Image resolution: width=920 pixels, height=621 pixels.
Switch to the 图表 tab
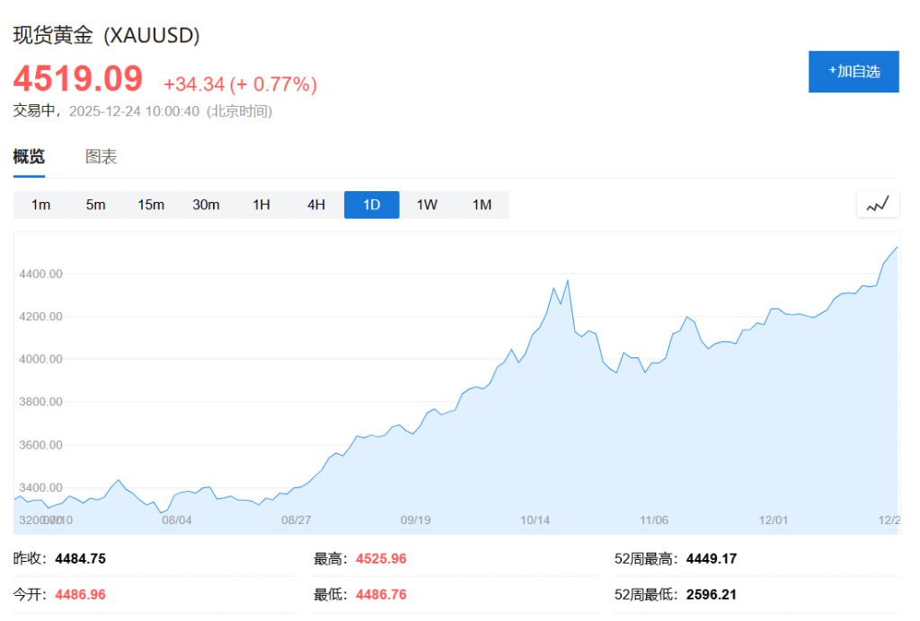(x=101, y=157)
